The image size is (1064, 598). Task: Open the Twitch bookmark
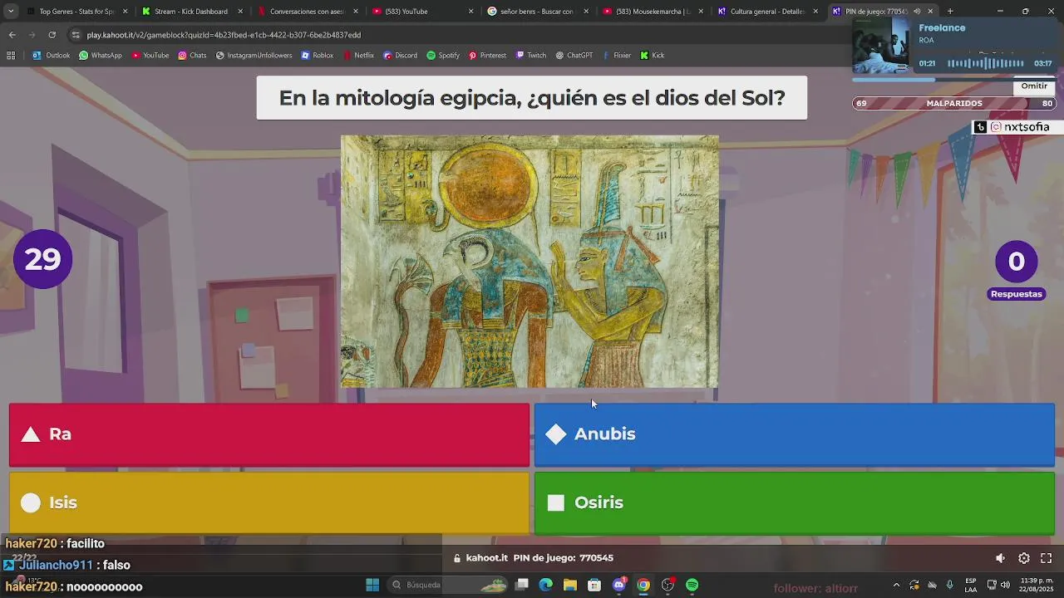point(531,56)
